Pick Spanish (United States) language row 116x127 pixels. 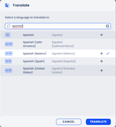pyautogui.click(x=58, y=70)
